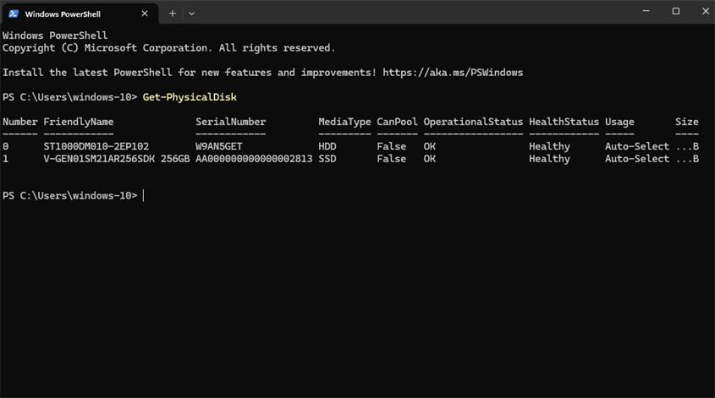Image resolution: width=715 pixels, height=398 pixels.
Task: Click the SerialNumber column header
Action: pos(231,122)
